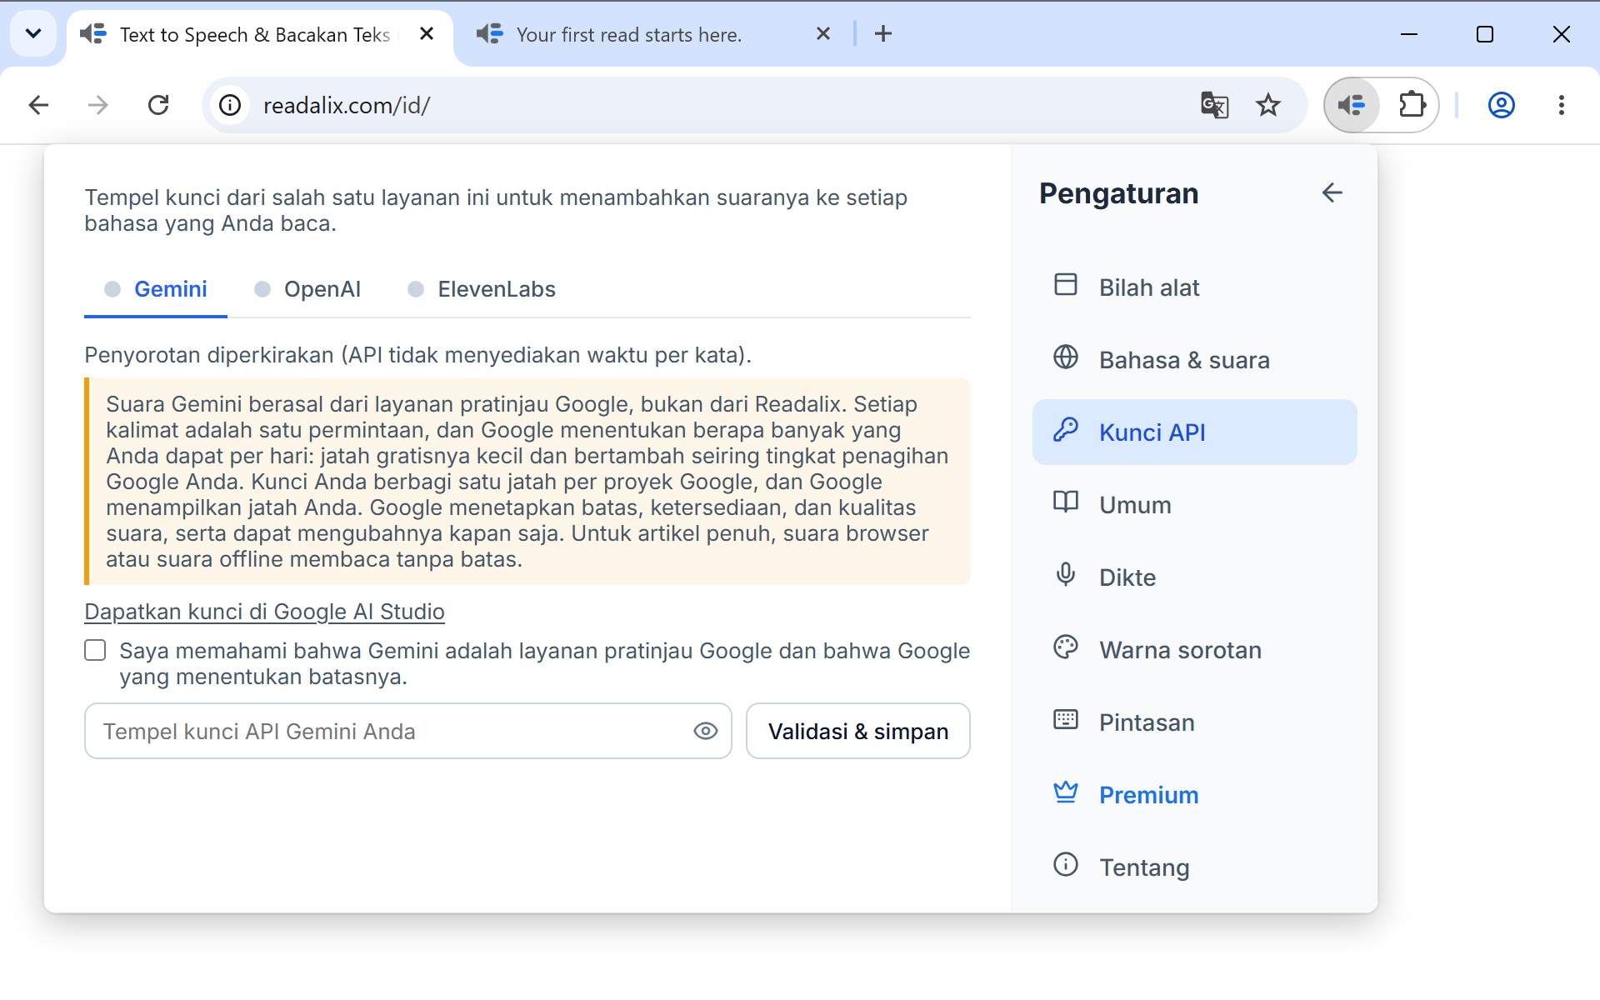View site information for readalix.com
Viewport: 1600px width, 1000px height.
click(x=230, y=105)
